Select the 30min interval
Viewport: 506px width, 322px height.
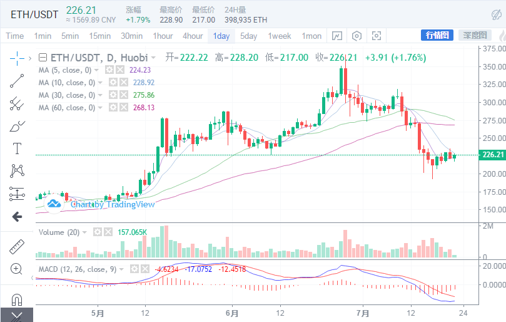point(132,36)
